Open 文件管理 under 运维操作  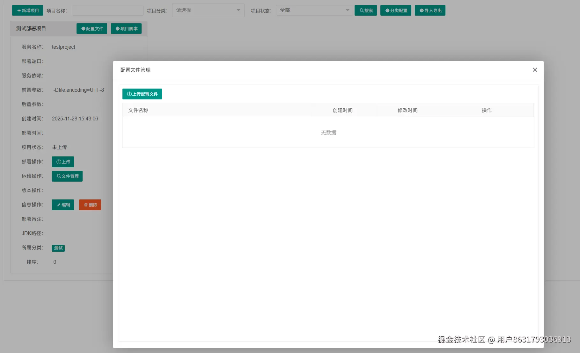point(67,176)
